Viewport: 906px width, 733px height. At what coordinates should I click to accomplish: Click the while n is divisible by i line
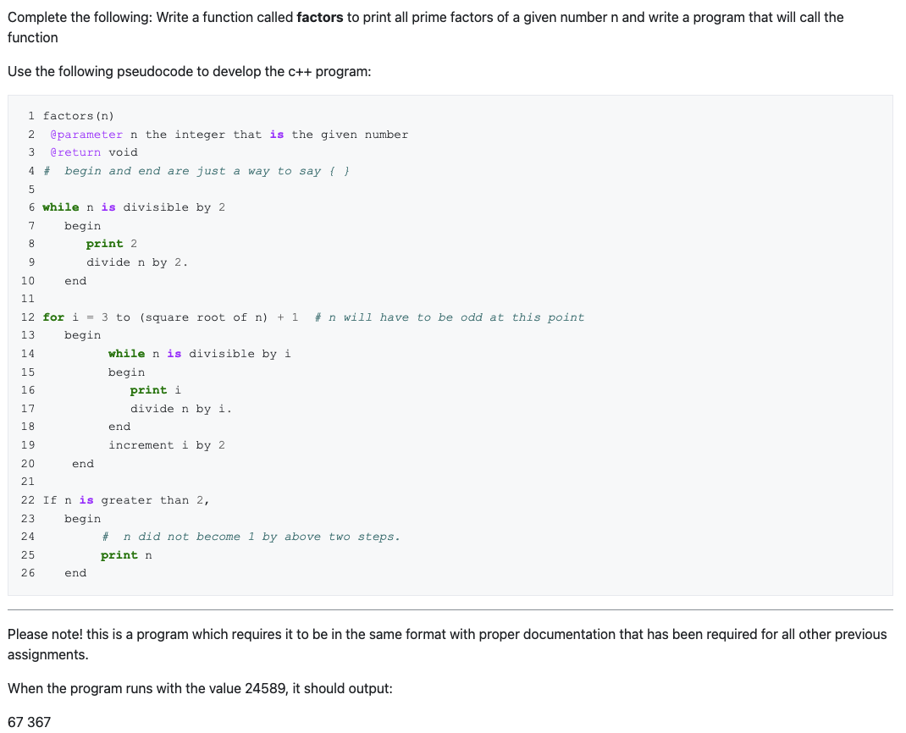coord(199,353)
